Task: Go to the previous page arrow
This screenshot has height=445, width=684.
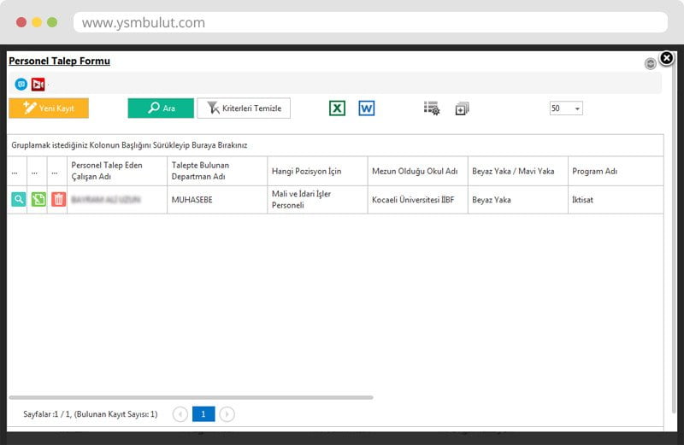Action: tap(180, 414)
